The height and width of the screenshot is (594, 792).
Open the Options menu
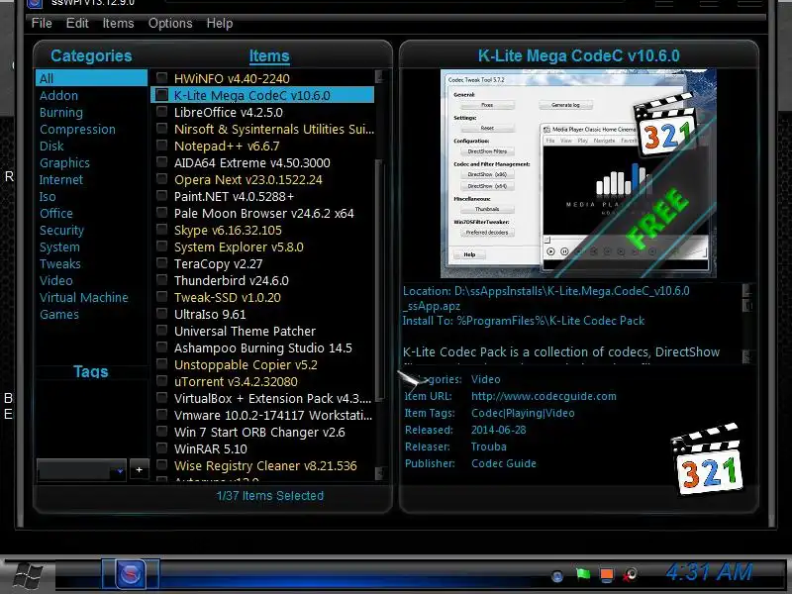170,23
